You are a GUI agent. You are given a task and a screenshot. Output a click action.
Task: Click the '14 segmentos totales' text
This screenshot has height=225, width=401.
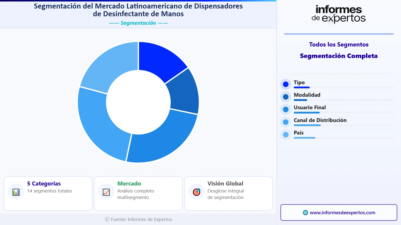click(49, 191)
